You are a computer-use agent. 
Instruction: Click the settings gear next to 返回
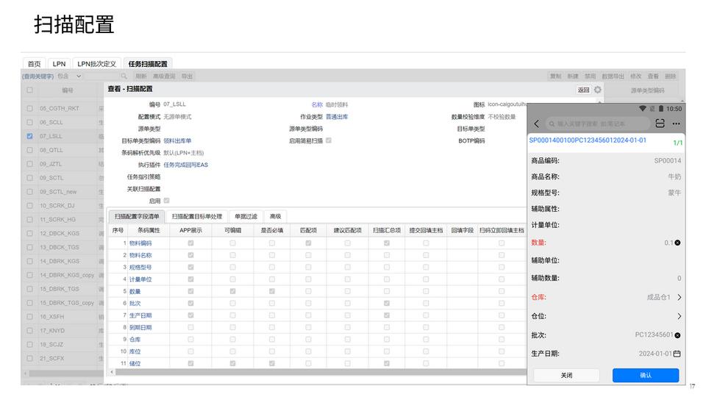[598, 90]
